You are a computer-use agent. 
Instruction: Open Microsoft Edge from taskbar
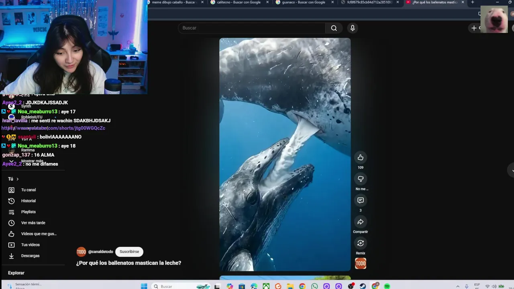pyautogui.click(x=254, y=286)
